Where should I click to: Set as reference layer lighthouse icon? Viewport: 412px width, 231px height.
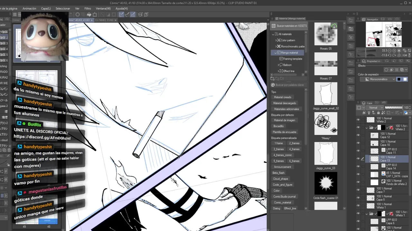click(x=369, y=113)
